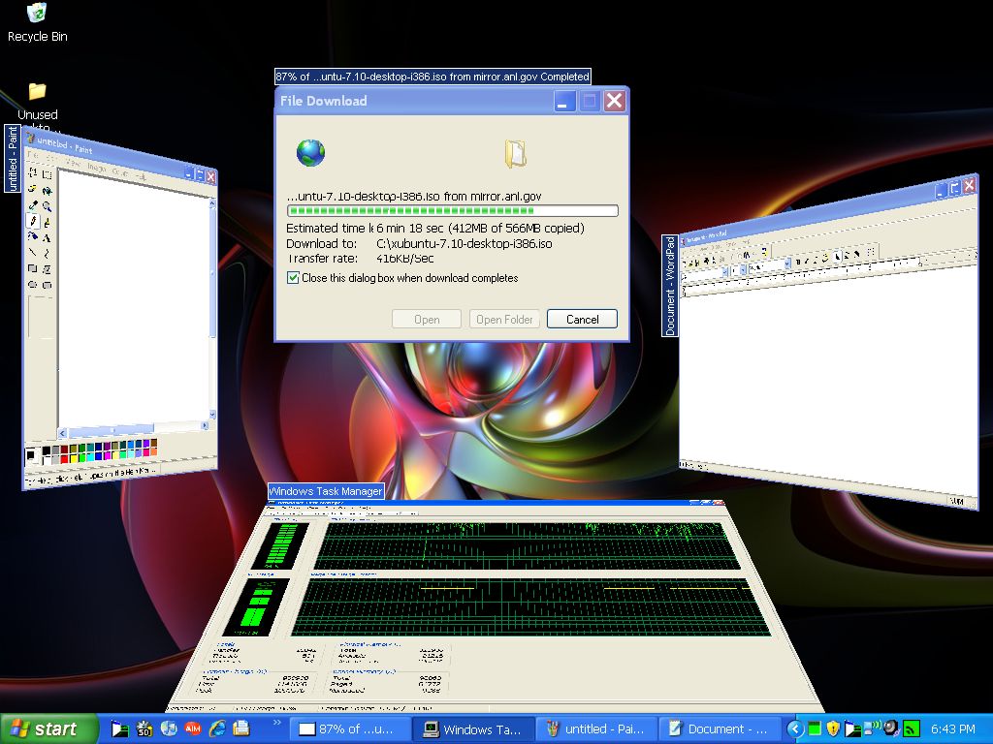Switch to the 87% download taskbar button
Viewport: 993px width, 744px height.
coord(349,728)
